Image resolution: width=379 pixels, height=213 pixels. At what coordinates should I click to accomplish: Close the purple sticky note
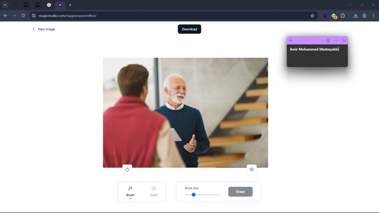pos(344,41)
